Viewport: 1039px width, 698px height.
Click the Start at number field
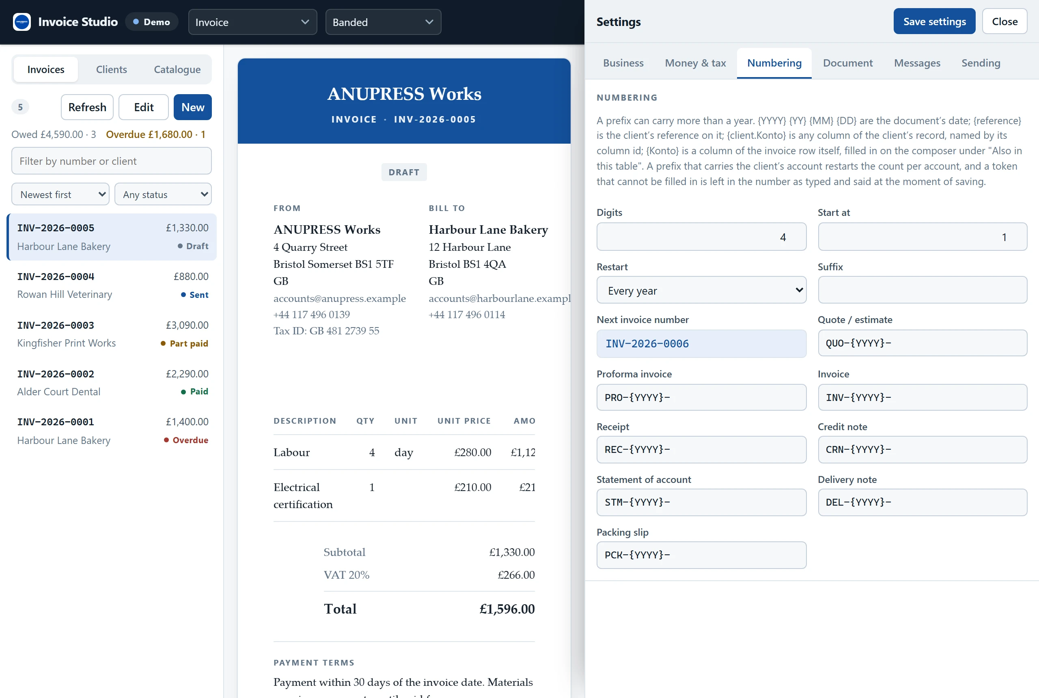(923, 237)
